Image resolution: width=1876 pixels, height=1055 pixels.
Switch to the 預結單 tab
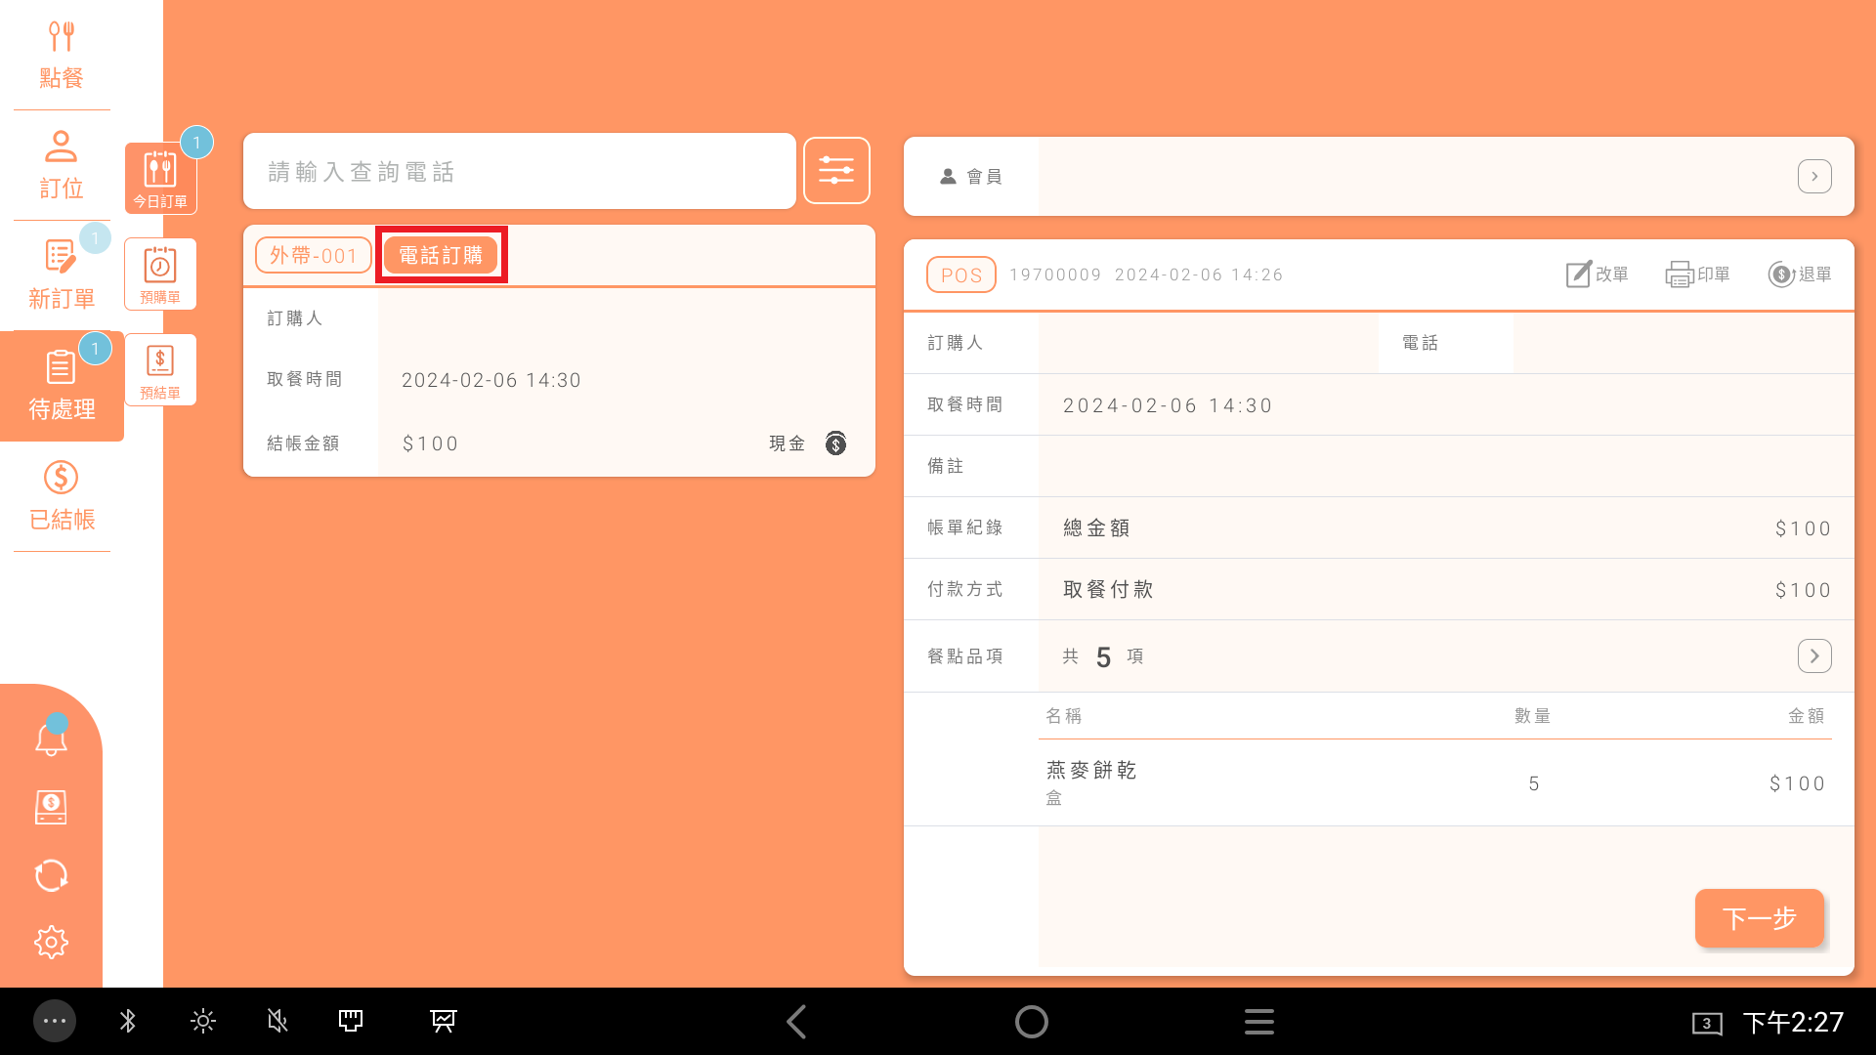click(160, 370)
